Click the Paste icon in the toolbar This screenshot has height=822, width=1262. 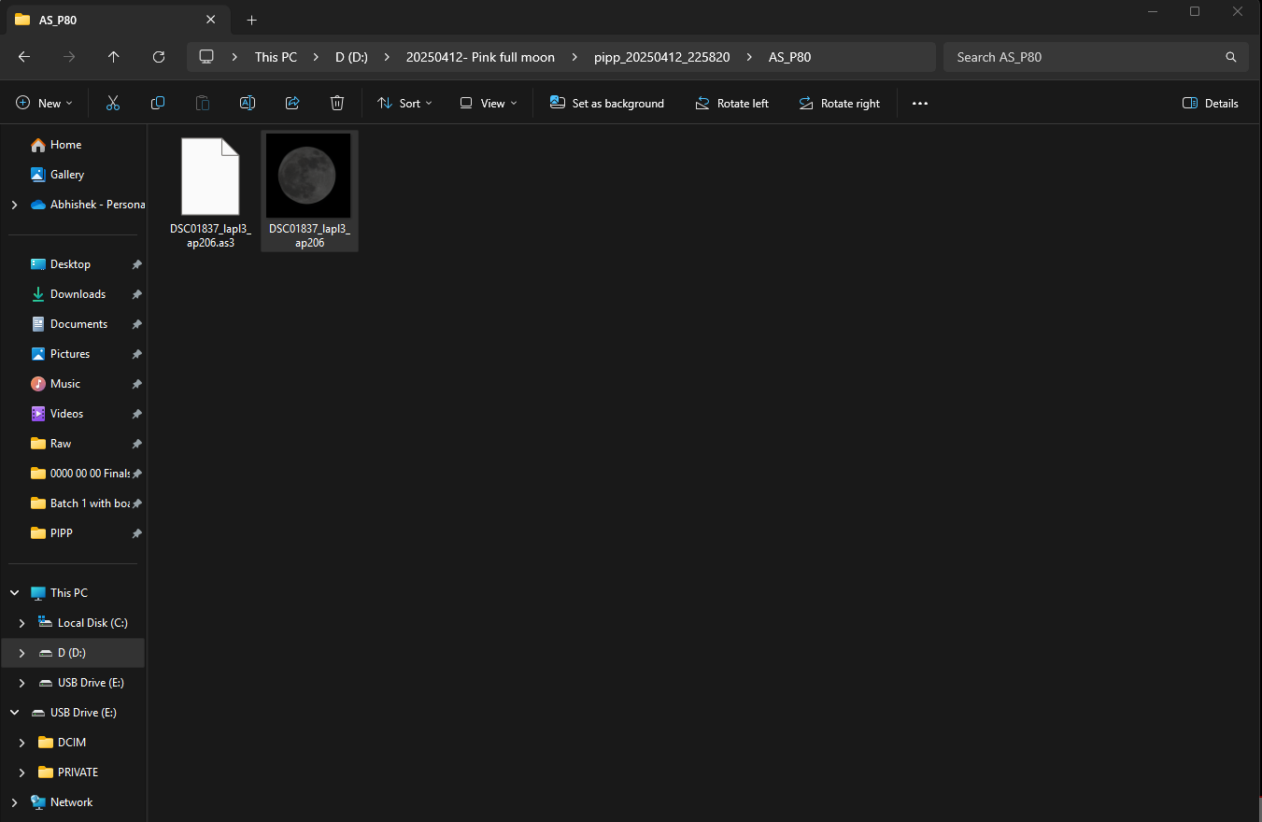pyautogui.click(x=202, y=103)
